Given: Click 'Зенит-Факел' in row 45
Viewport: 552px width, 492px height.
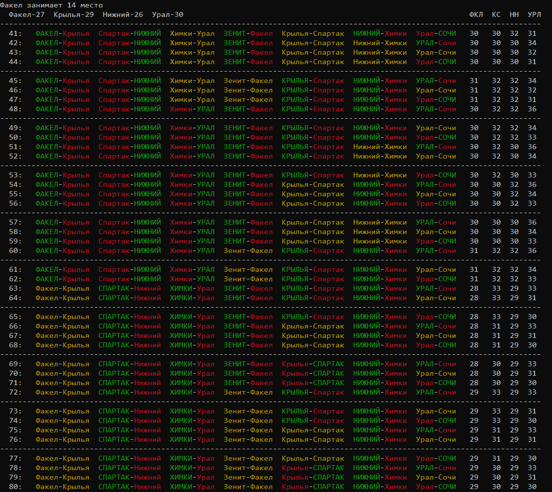Looking at the screenshot, I should 248,81.
